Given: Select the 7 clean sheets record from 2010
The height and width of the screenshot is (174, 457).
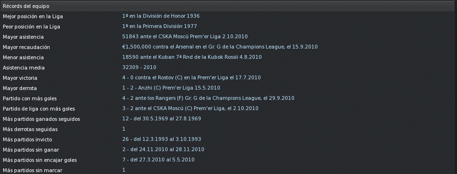Looking at the screenshot, I should pyautogui.click(x=158, y=160).
